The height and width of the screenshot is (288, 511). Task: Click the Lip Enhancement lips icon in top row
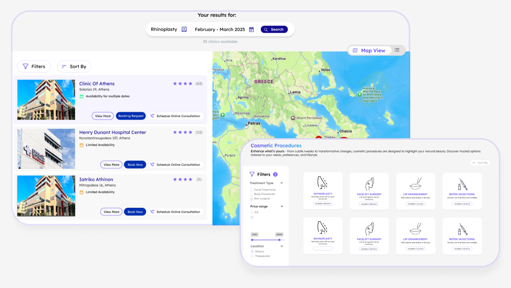416,184
